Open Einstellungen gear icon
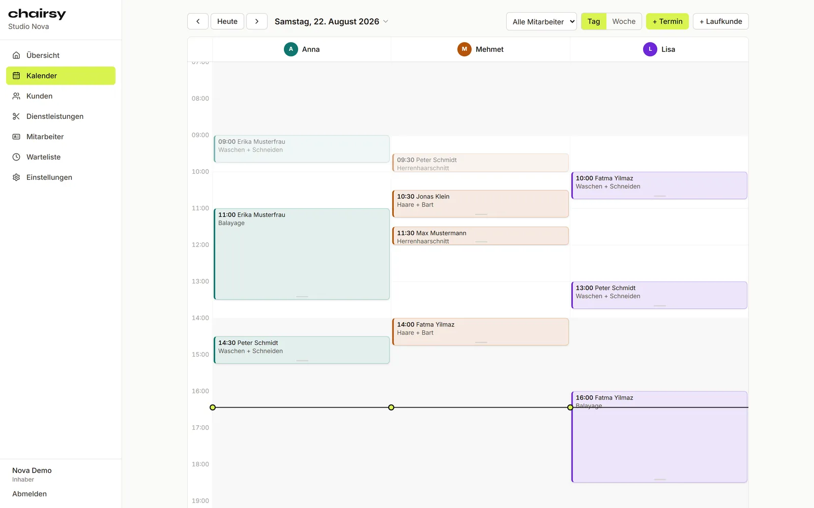Screen dimensions: 814x508 tap(16, 177)
